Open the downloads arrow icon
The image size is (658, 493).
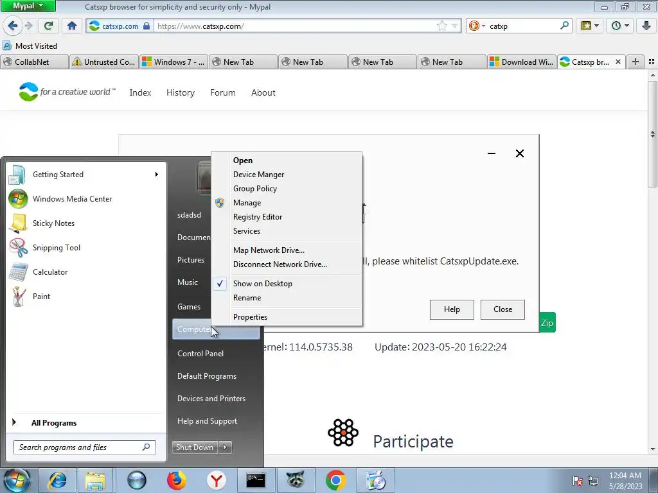646,26
